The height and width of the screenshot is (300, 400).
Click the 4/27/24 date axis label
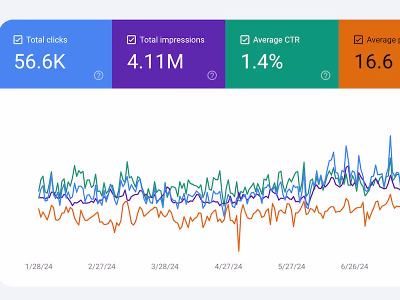pos(228,266)
